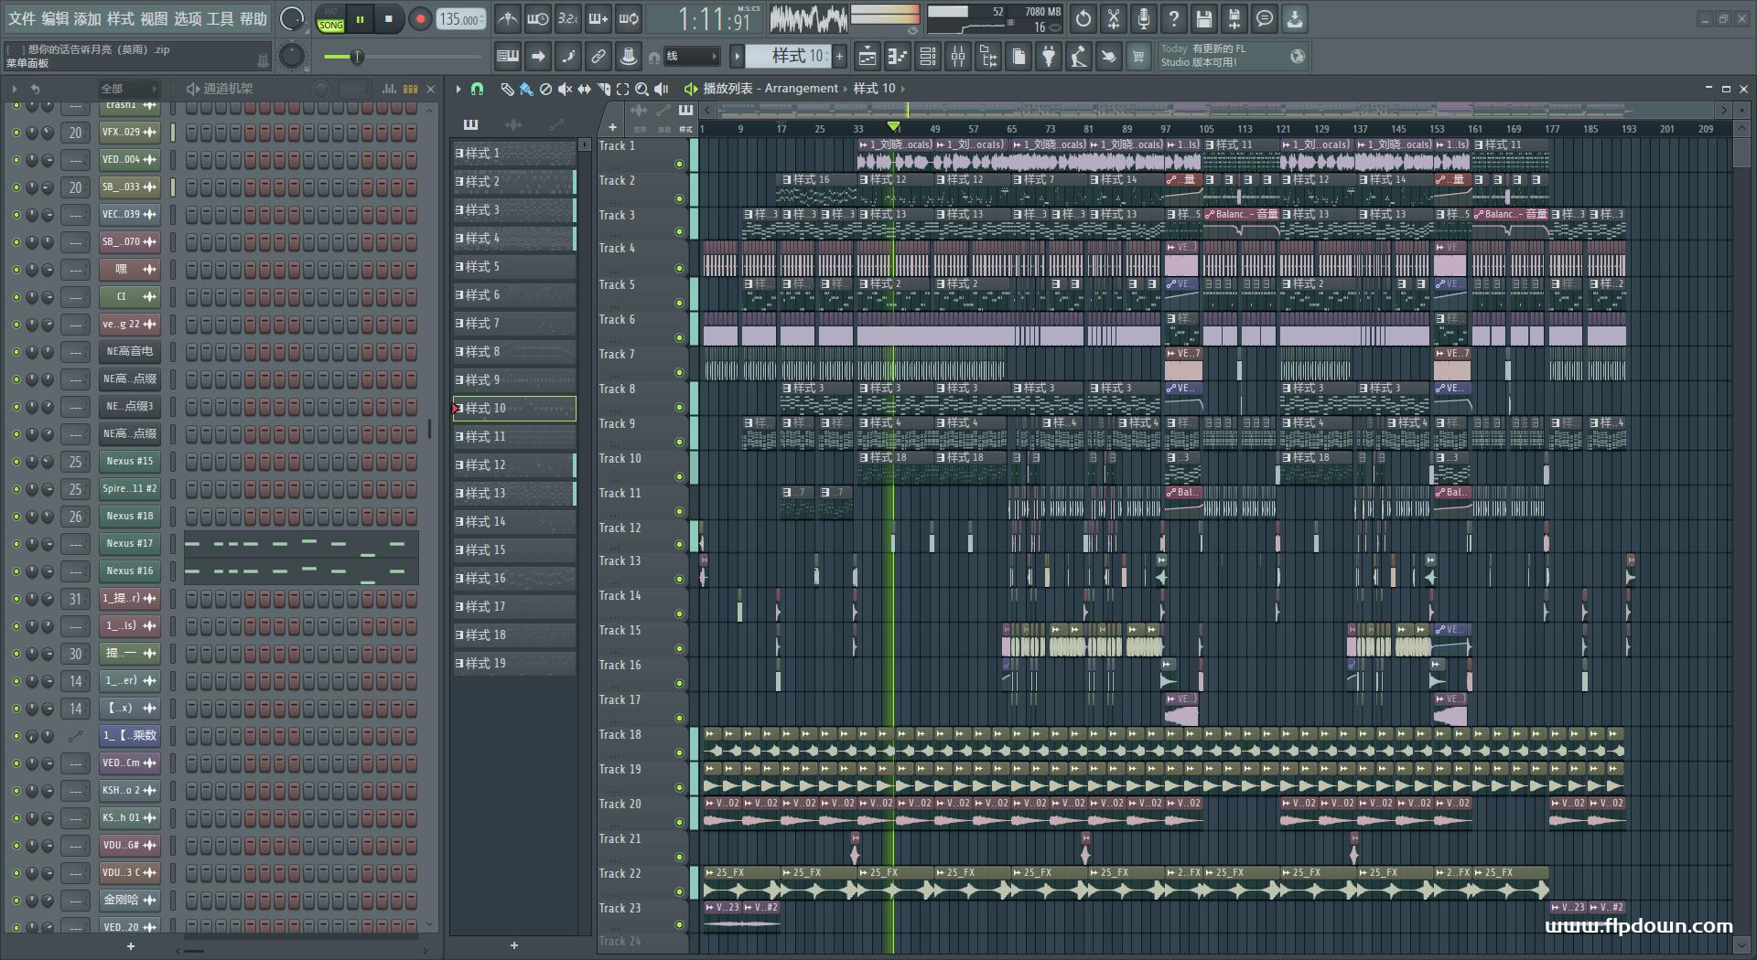Click the shopping cart content library icon
This screenshot has height=960, width=1757.
coord(1138,57)
